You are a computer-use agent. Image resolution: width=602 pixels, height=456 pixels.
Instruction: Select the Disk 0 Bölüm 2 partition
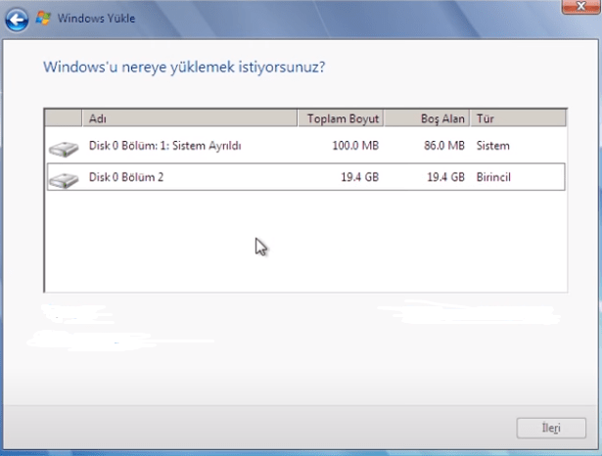[x=128, y=177]
